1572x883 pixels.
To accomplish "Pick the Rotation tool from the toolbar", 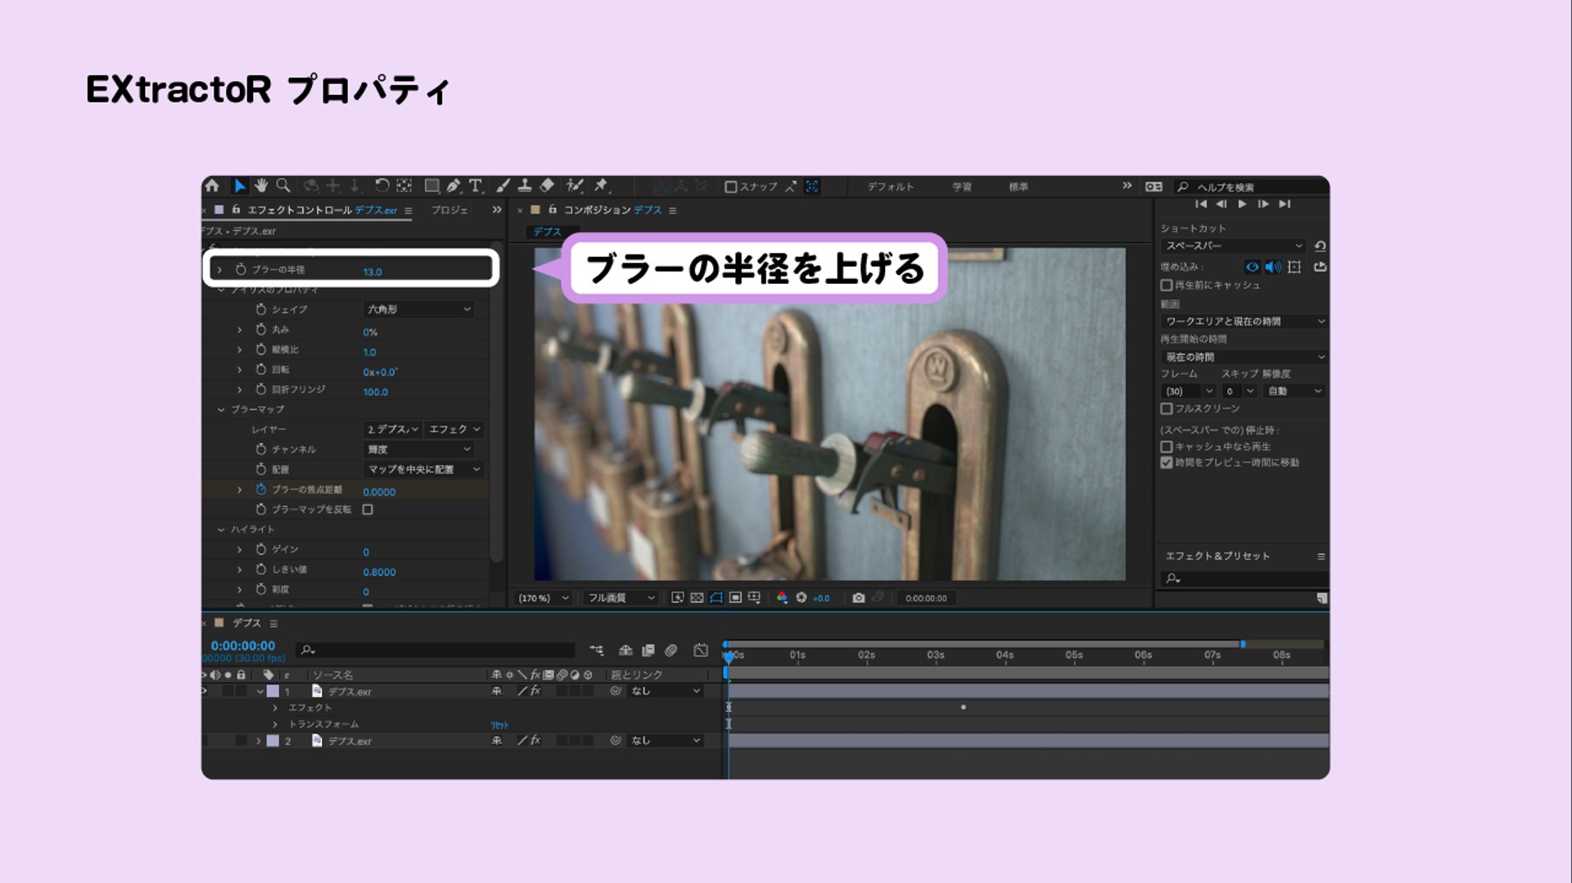I will pos(383,187).
